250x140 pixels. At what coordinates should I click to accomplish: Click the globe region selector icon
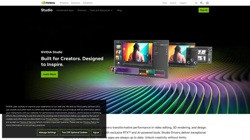pyautogui.click(x=202, y=3)
